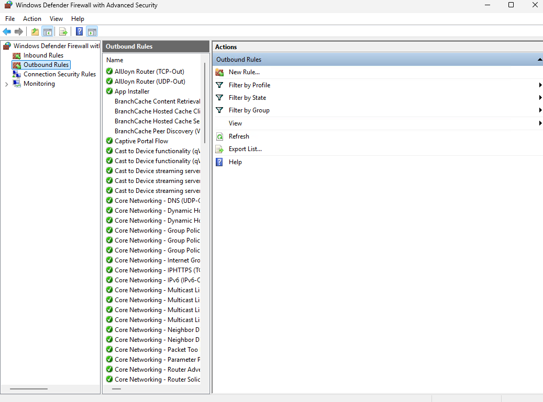Click the rules list horizontal scrollbar thumb
Viewport: 543px width, 402px height.
pyautogui.click(x=117, y=389)
